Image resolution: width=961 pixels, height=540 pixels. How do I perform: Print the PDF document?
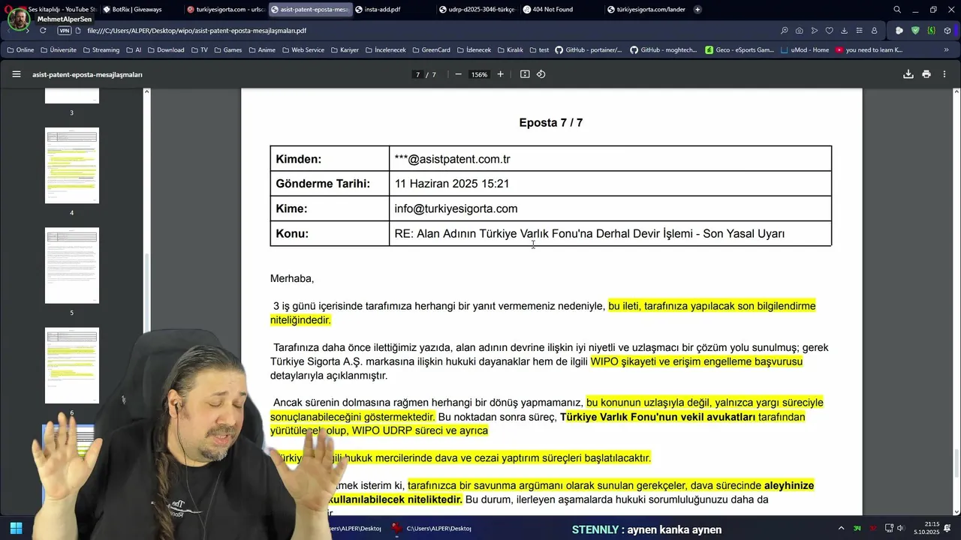[x=926, y=74]
